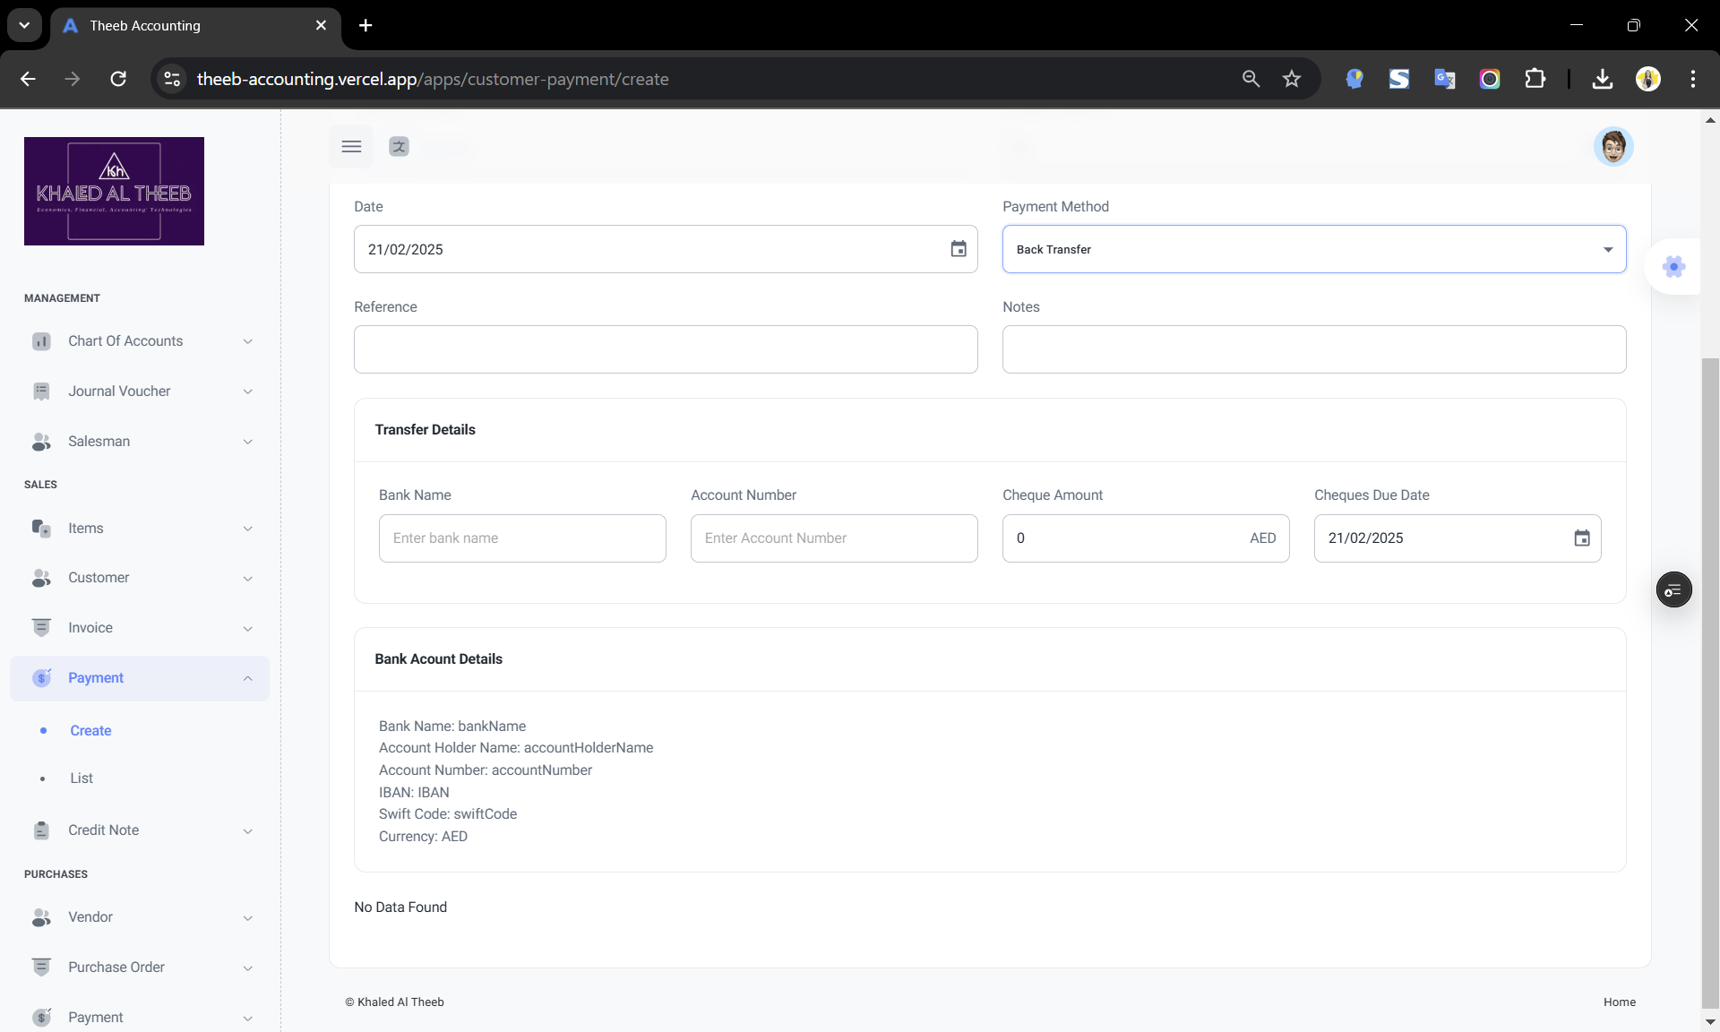Expand Journal Voucher menu

(x=248, y=391)
